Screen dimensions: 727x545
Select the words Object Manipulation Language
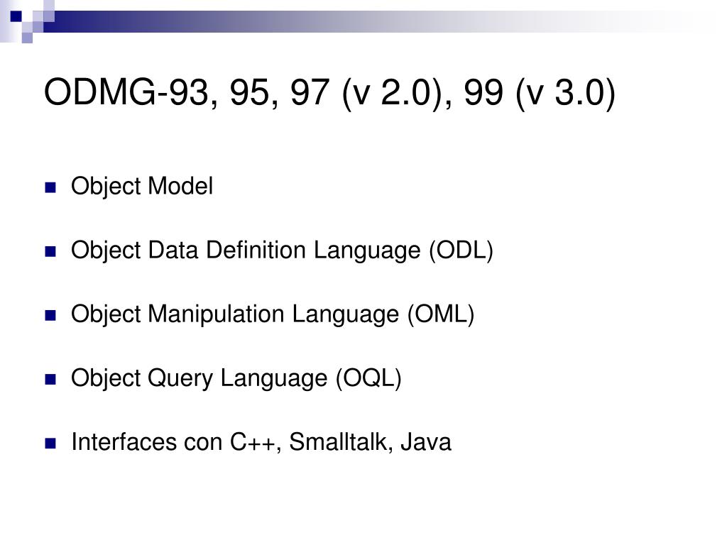[x=235, y=314]
